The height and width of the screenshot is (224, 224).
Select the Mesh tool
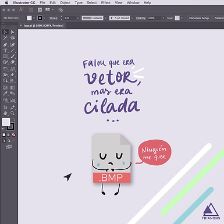click(x=5, y=88)
